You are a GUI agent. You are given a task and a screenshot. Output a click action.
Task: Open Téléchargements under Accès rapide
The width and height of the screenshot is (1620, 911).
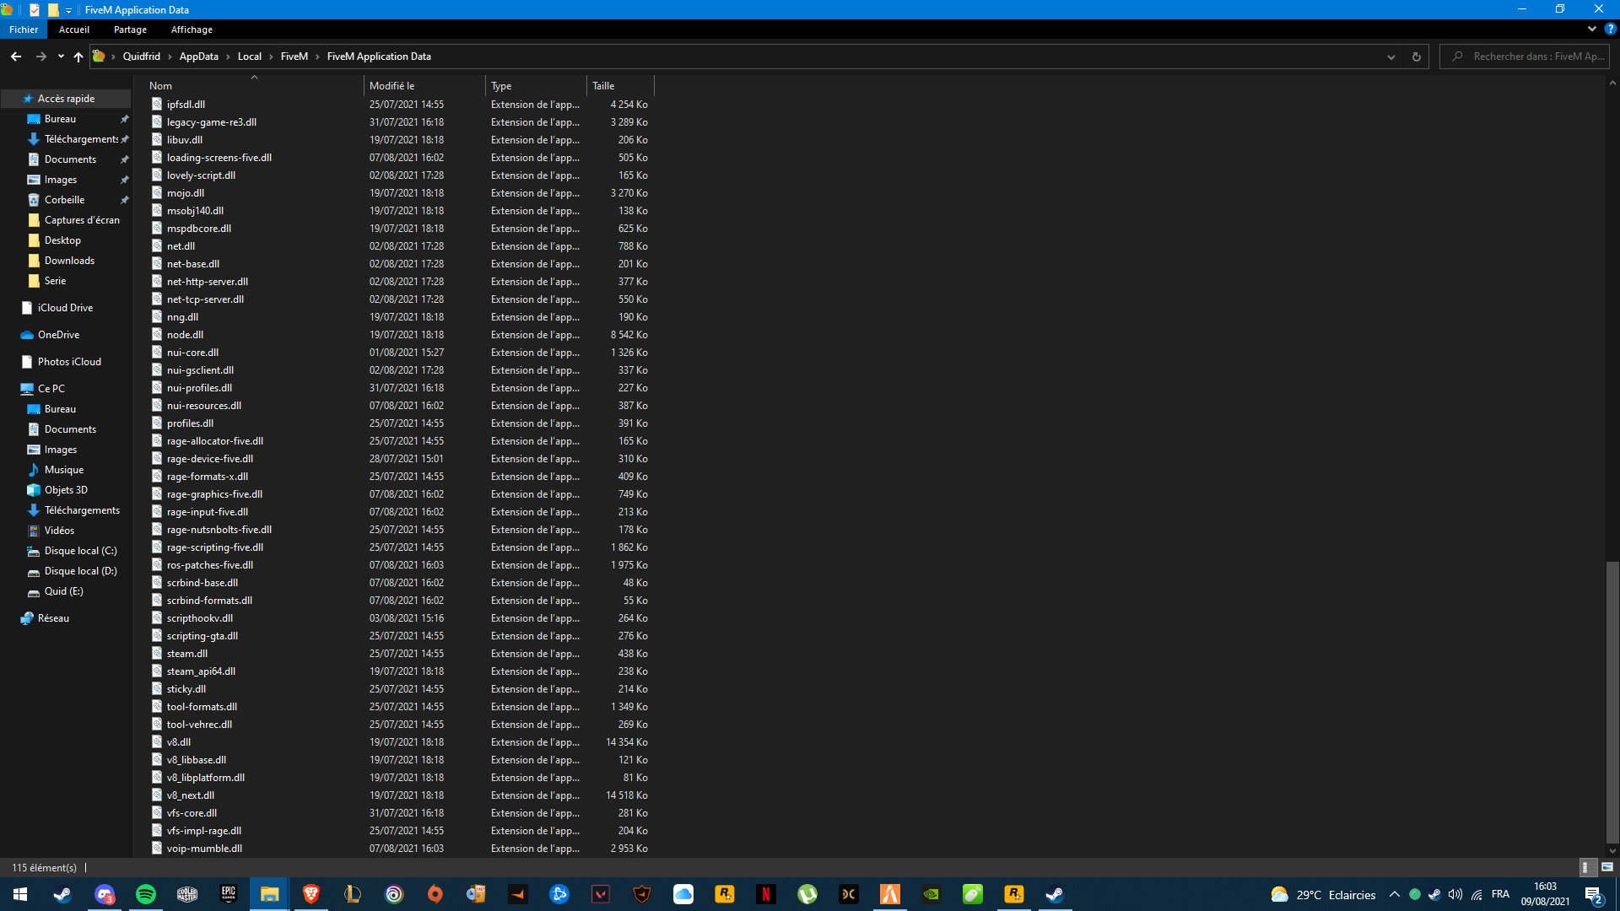click(80, 139)
